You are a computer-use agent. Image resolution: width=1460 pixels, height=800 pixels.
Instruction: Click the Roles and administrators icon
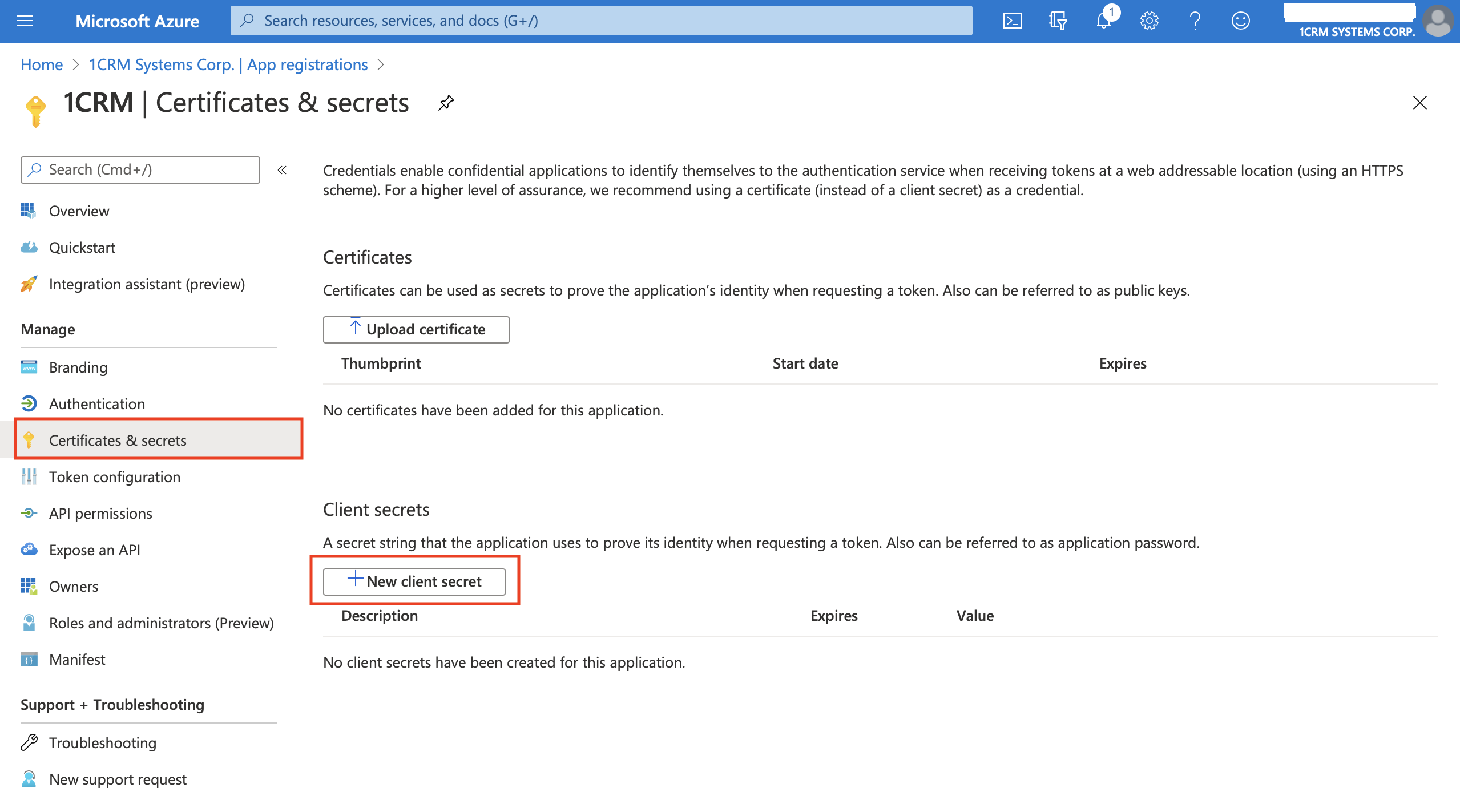[29, 623]
